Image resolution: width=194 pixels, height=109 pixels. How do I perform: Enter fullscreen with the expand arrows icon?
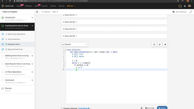[191, 12]
